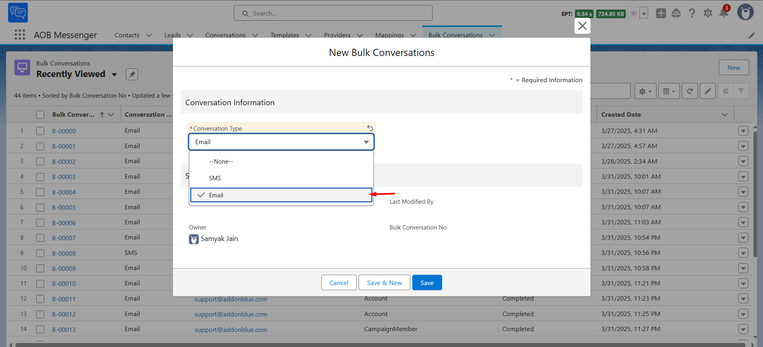
Task: Click the Favorites star icon
Action: (634, 13)
